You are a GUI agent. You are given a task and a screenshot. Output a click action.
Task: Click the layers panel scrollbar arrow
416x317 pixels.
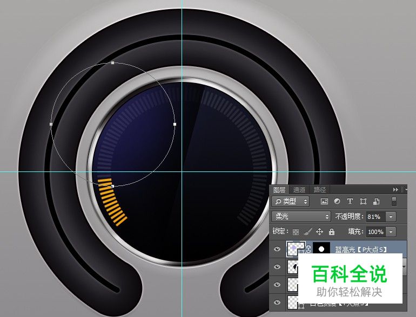coord(405,268)
